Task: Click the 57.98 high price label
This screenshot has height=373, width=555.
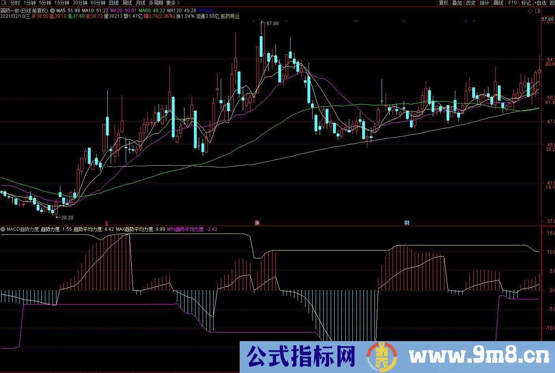Action: point(272,24)
